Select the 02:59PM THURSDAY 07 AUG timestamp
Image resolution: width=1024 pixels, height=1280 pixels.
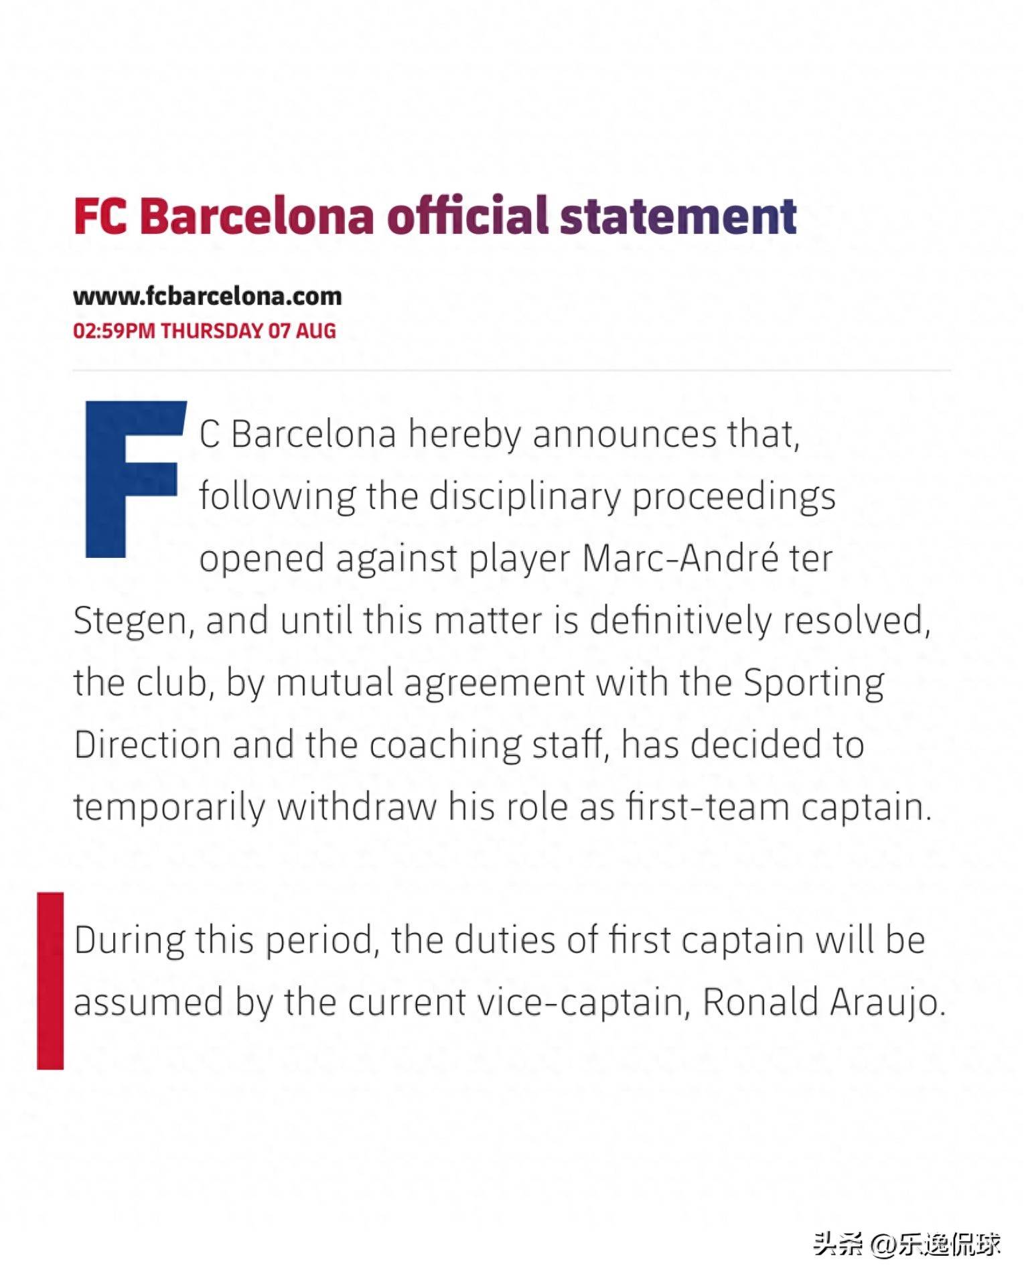coord(204,331)
